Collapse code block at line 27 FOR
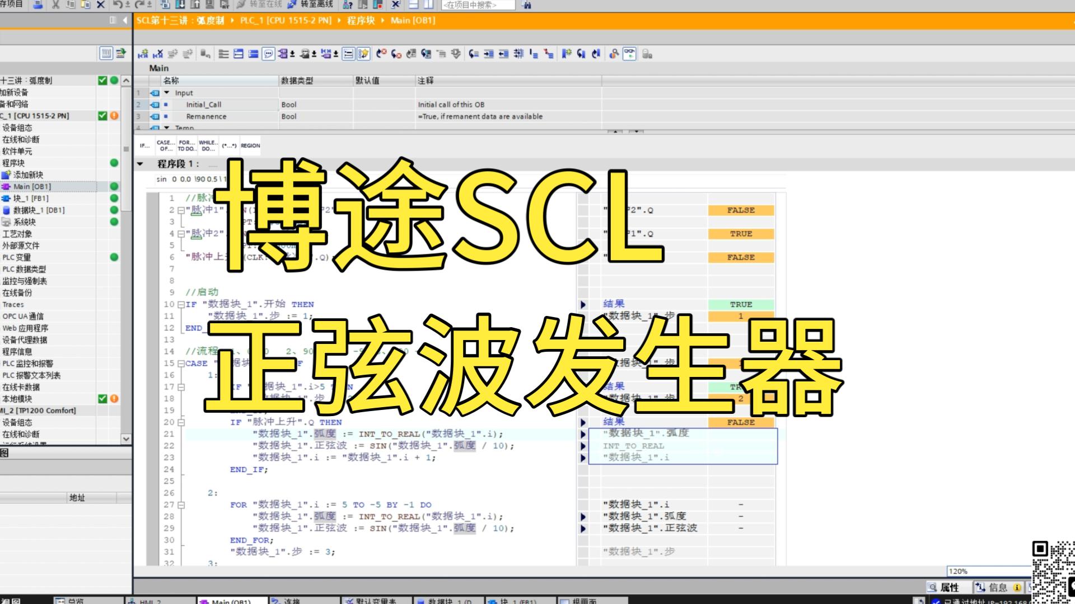 (181, 505)
